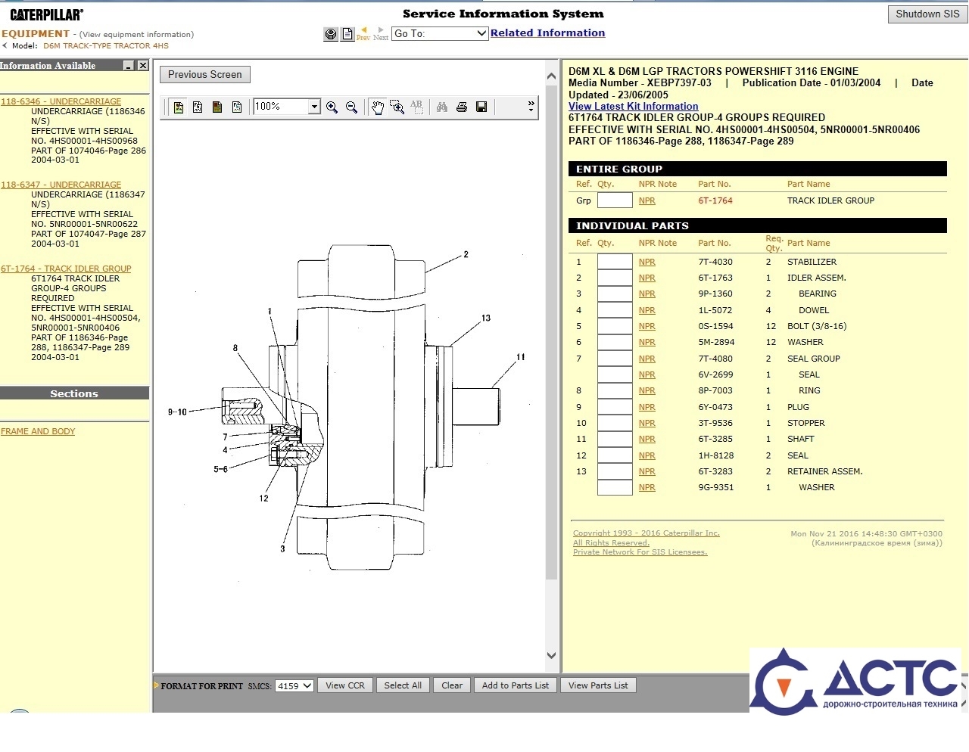Close the Information Available panel

point(142,66)
